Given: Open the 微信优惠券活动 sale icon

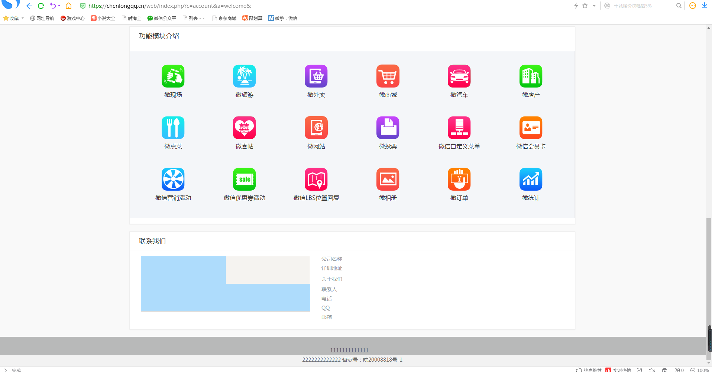Looking at the screenshot, I should coord(245,179).
